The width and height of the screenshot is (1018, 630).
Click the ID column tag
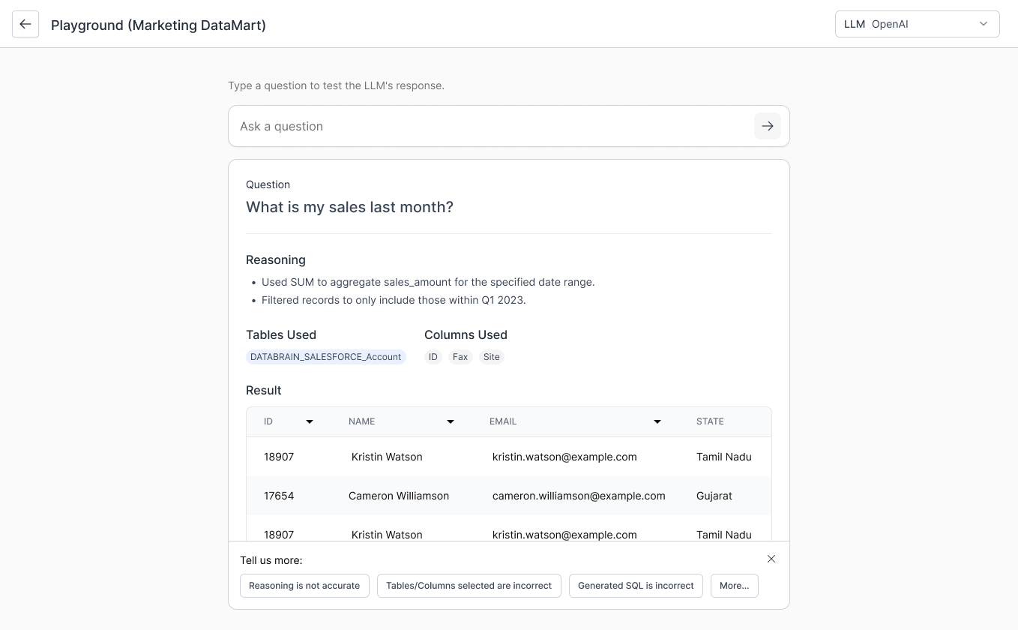[x=433, y=357]
